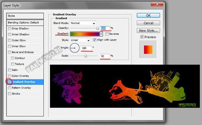The width and height of the screenshot is (202, 125).
Task: Enable the Drop Shadow effect
Action: (x=9, y=28)
